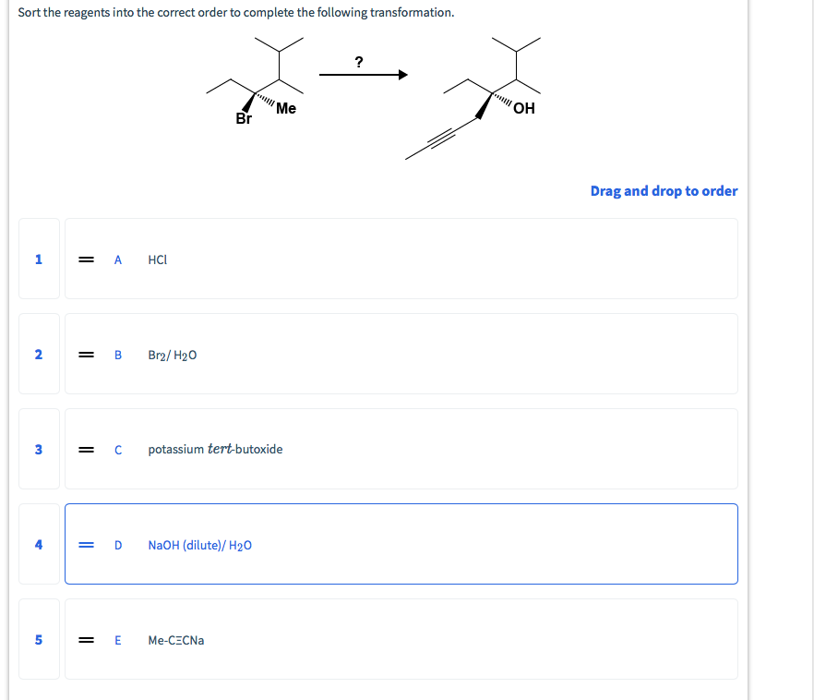Image resolution: width=814 pixels, height=700 pixels.
Task: Grab the drag handle beside Me-C≡CNa option
Action: [87, 640]
